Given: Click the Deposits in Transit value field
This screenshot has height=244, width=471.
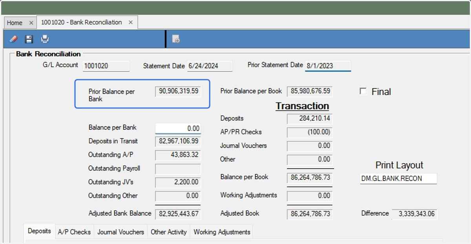Looking at the screenshot, I should point(178,141).
